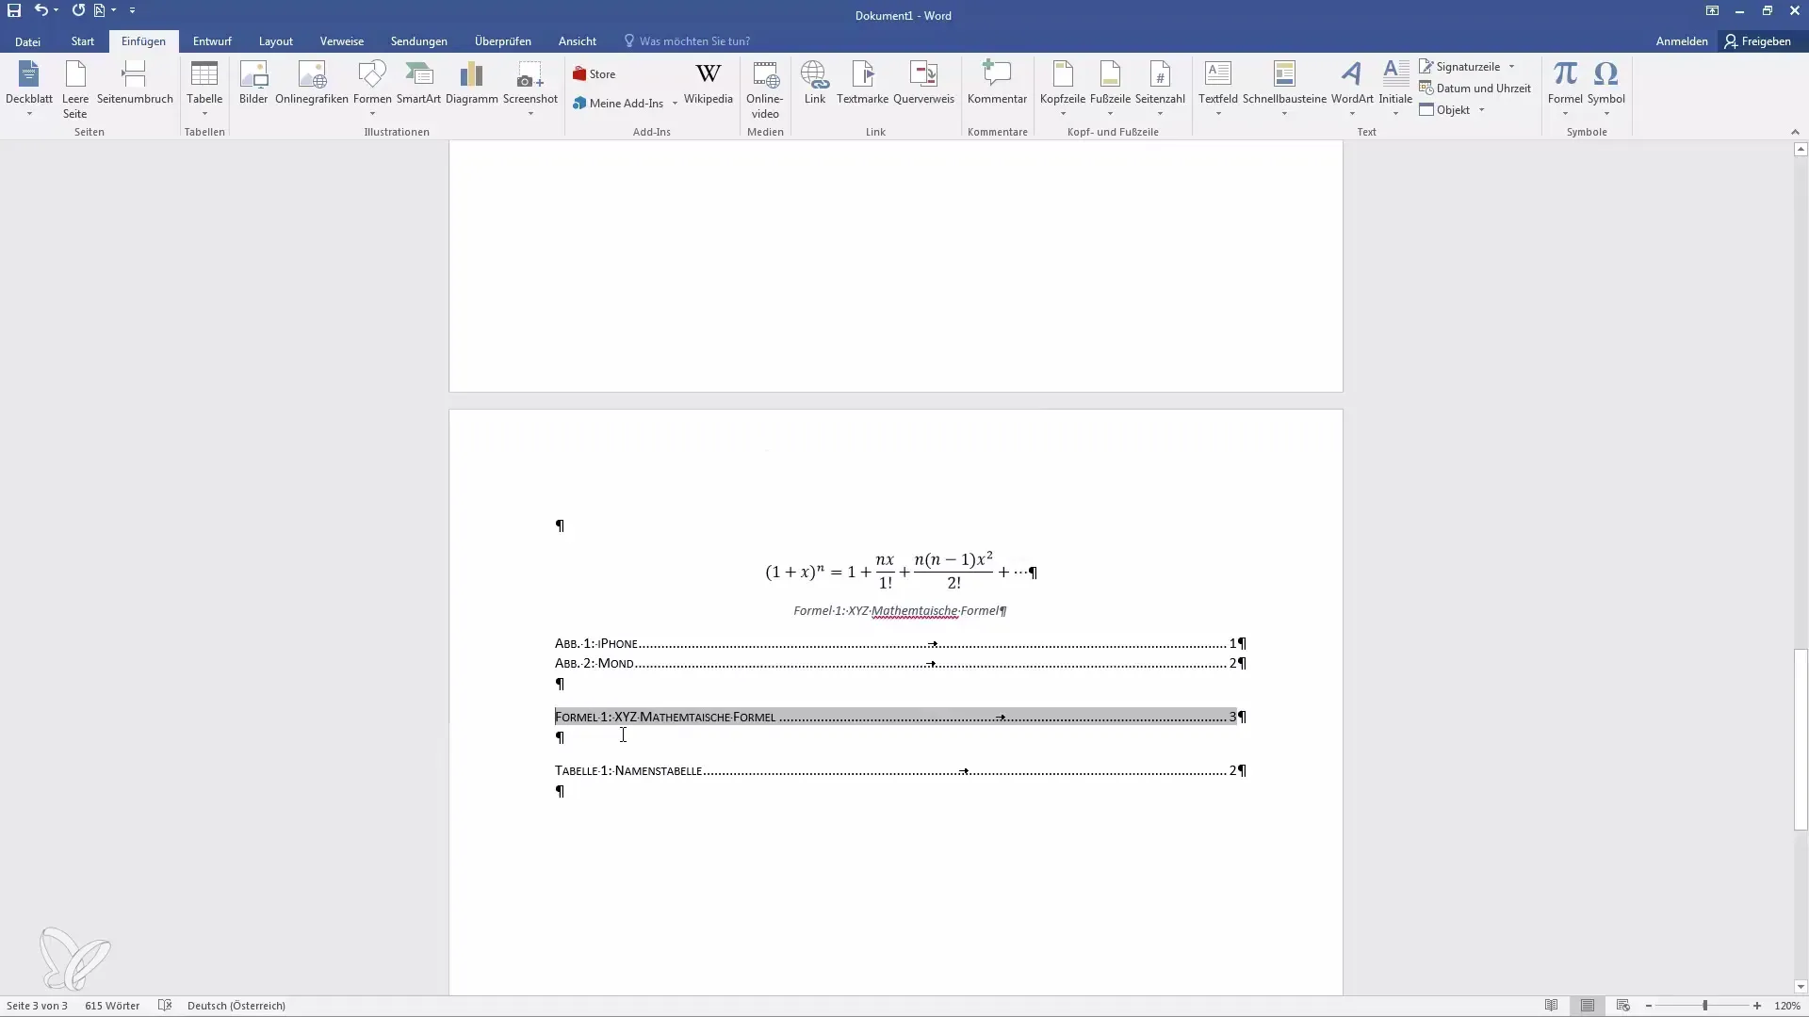Screen dimensions: 1809x1017
Task: Expand the Signaturzeile dropdown arrow
Action: [x=1511, y=67]
